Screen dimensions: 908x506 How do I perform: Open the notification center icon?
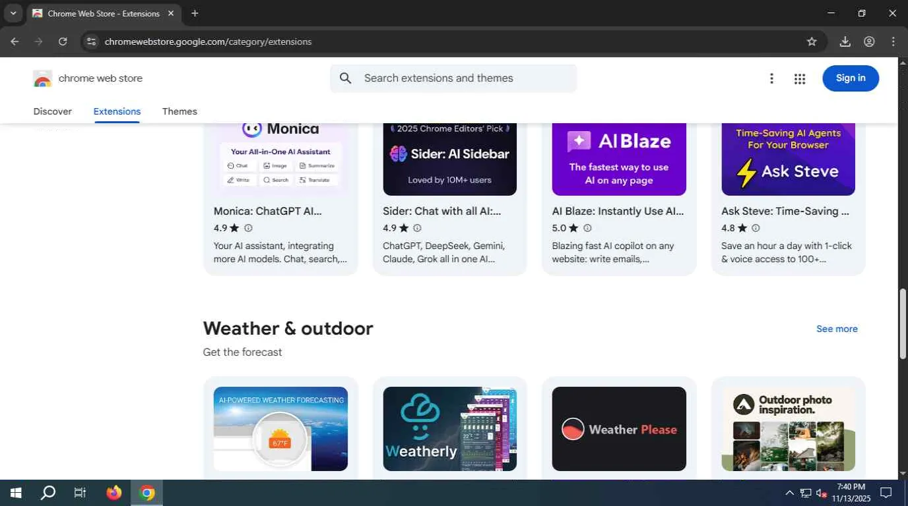coord(886,493)
